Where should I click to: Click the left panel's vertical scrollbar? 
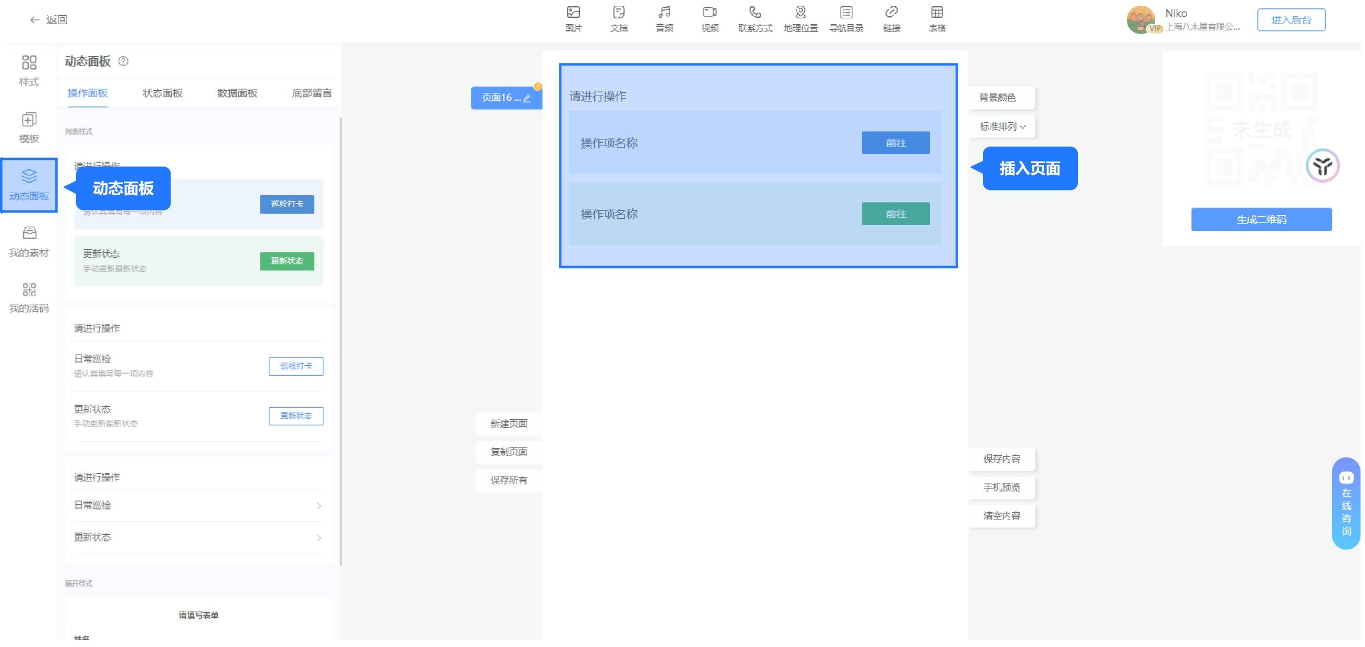pos(340,342)
